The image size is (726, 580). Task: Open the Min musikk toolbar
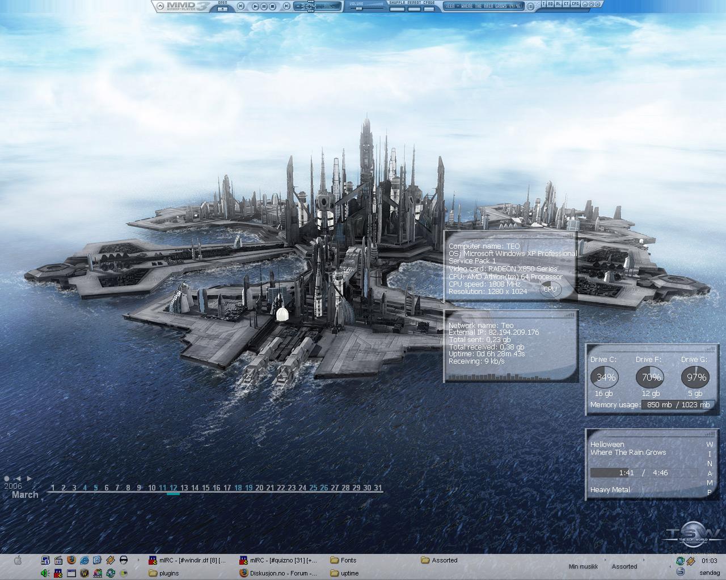583,566
